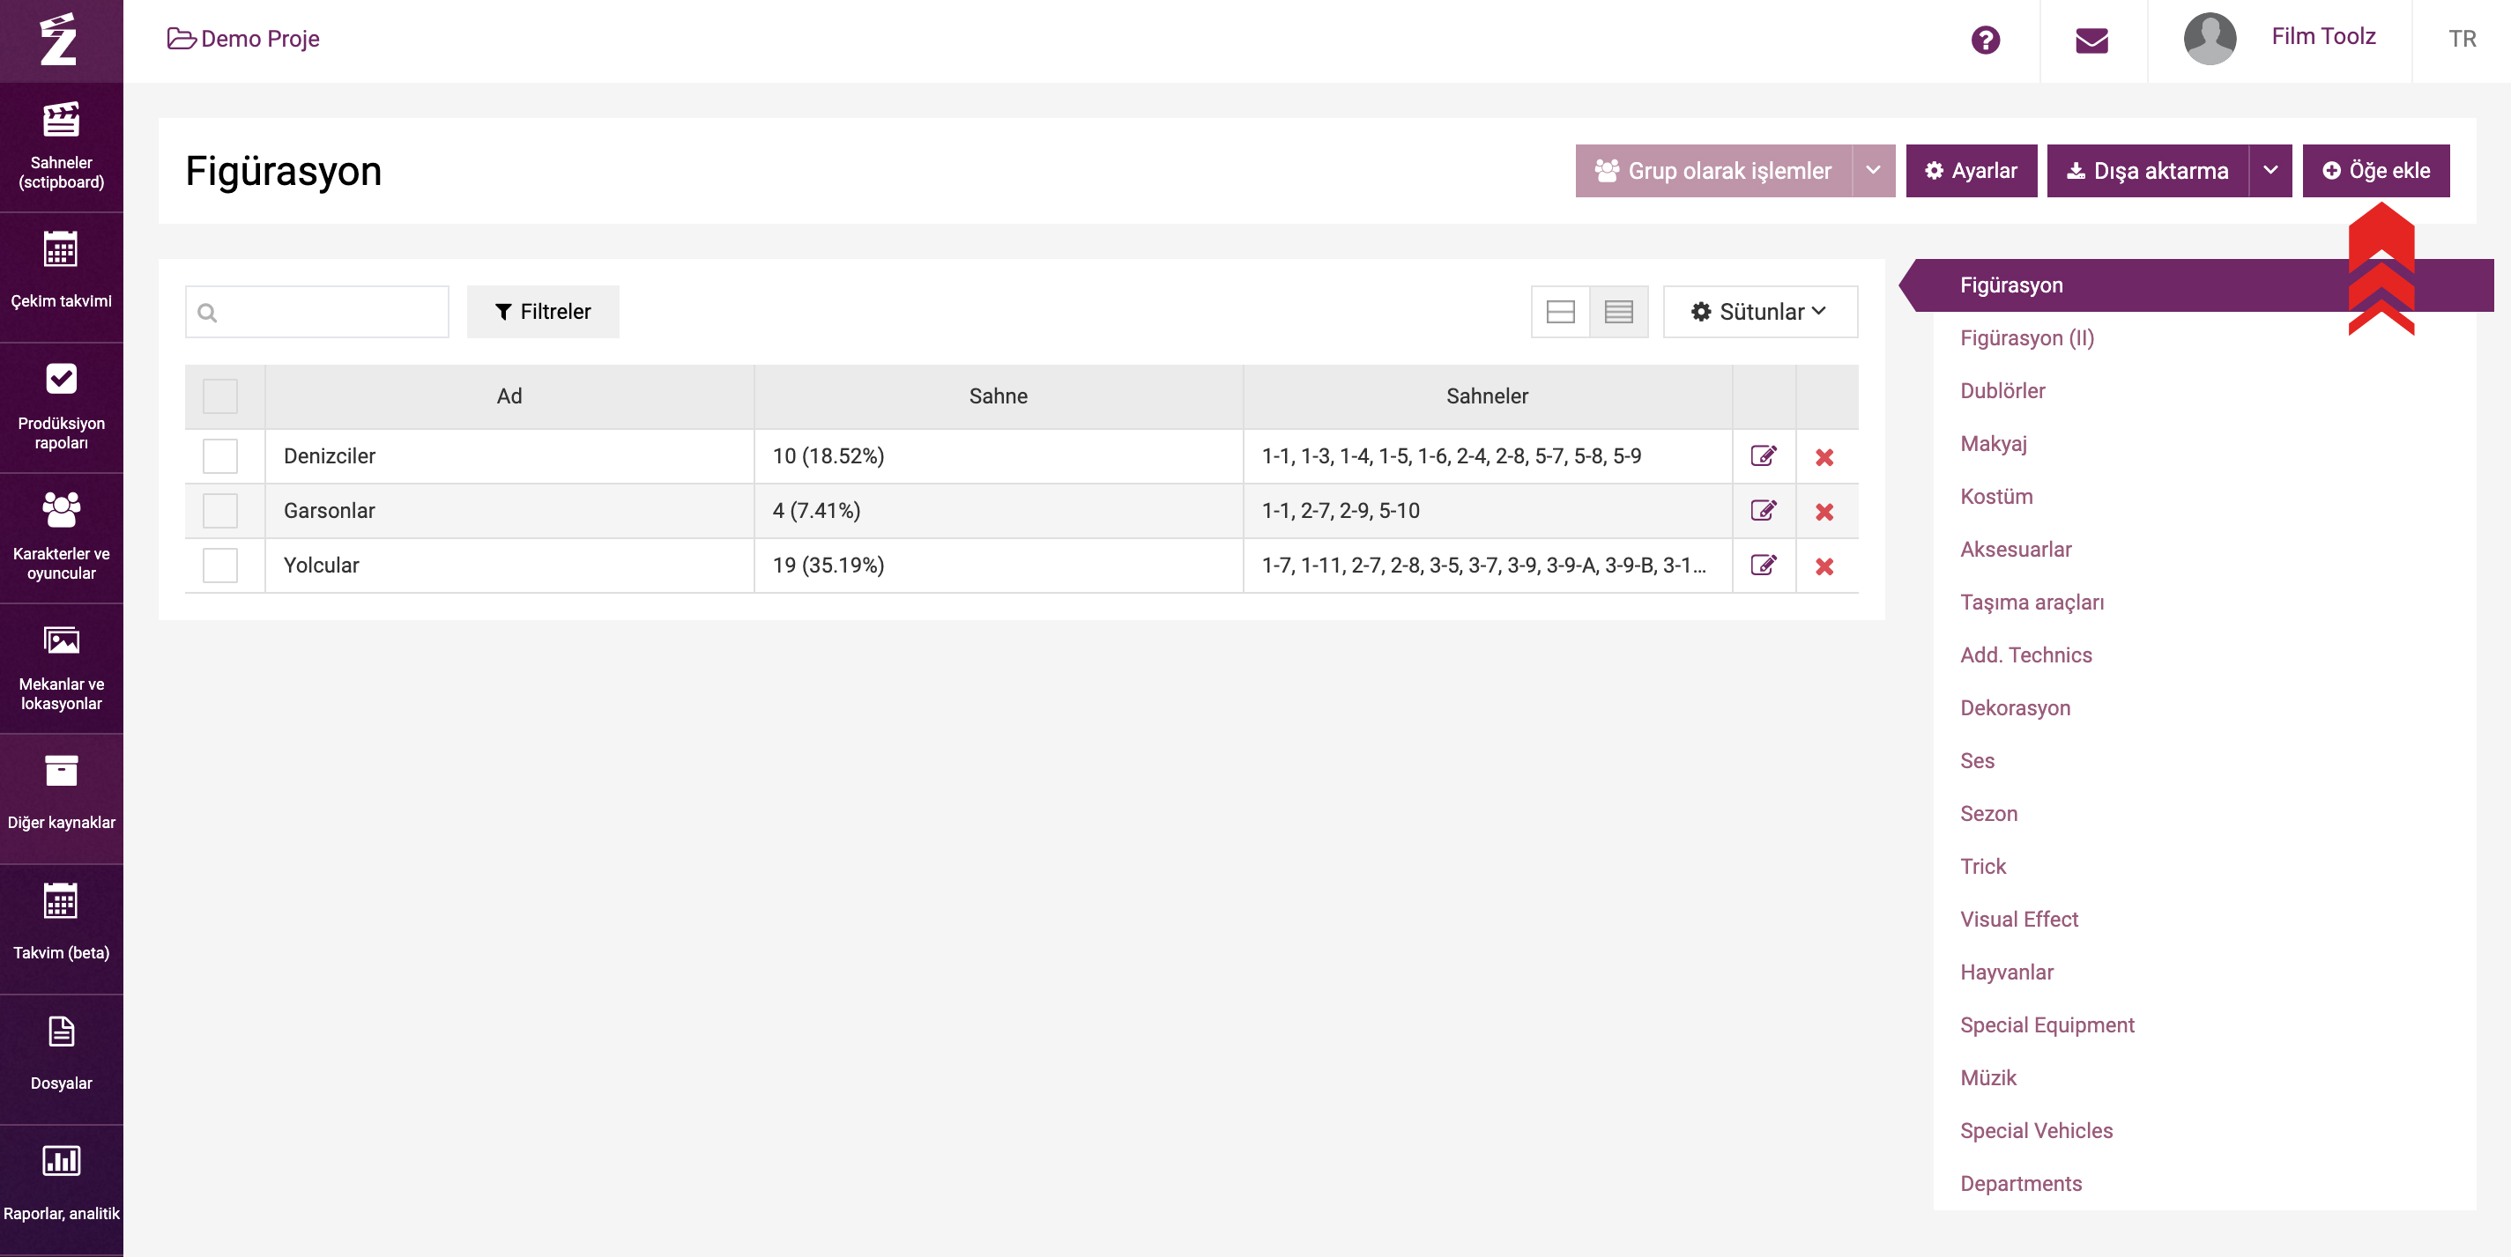The image size is (2511, 1257).
Task: Select Aksesuarlar category
Action: coord(2016,550)
